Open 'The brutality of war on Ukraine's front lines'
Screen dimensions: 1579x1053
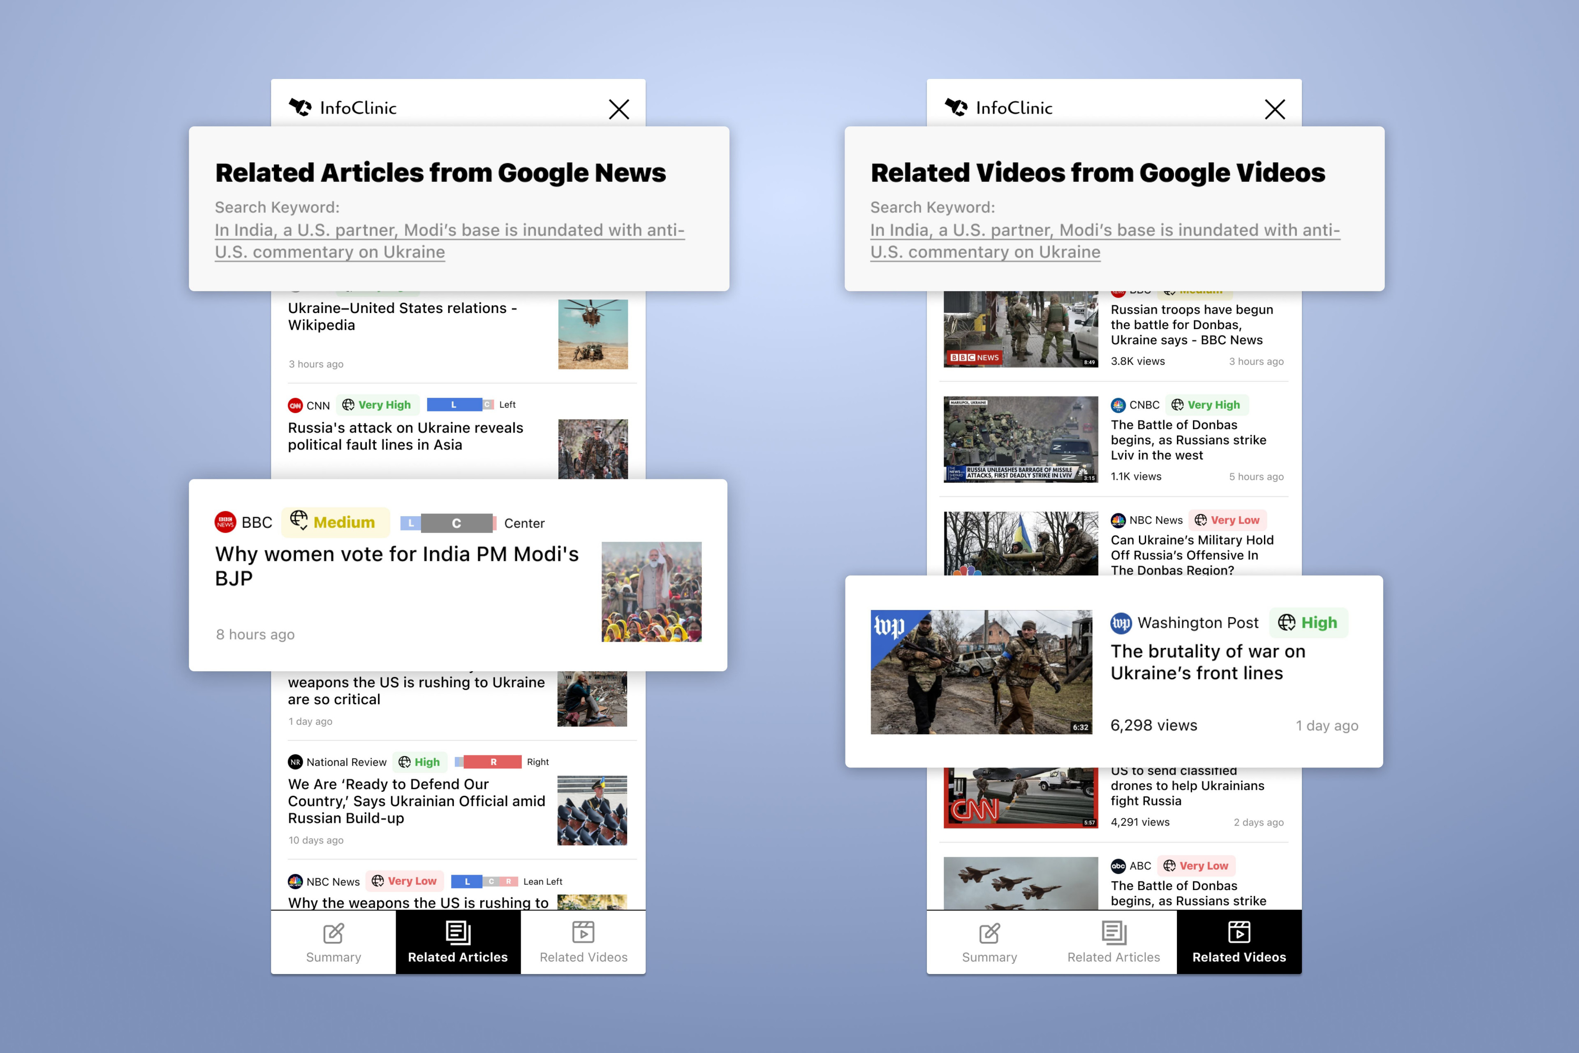tap(1209, 661)
